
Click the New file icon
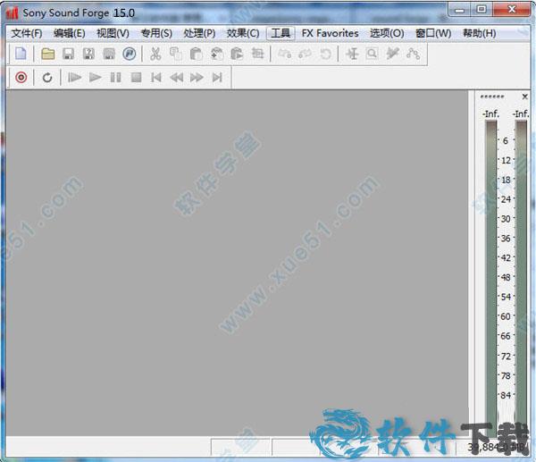click(21, 54)
